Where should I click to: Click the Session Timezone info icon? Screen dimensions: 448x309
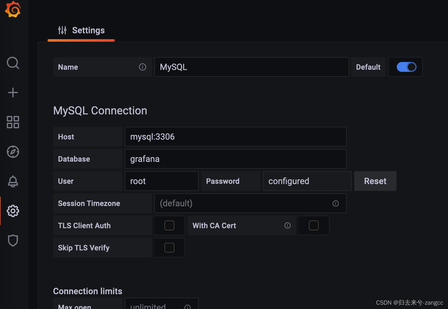coord(336,204)
